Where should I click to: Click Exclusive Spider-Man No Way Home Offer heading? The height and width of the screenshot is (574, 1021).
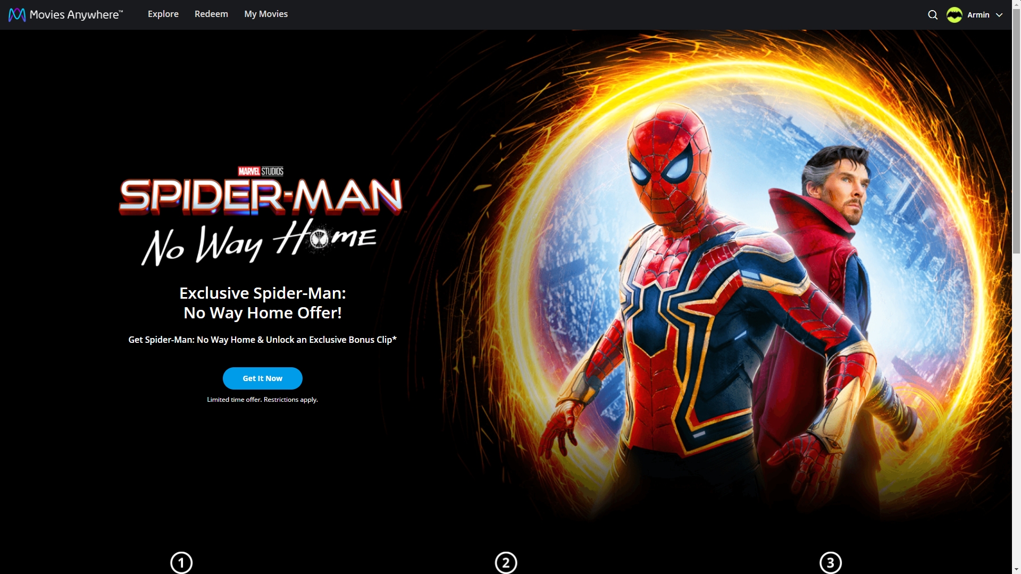262,303
